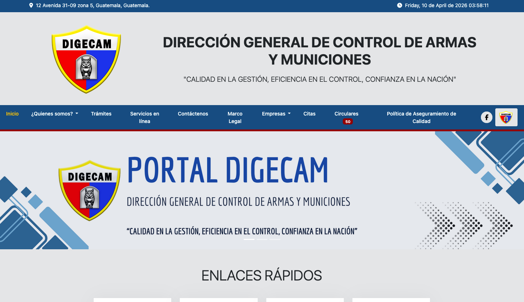
Task: Click the DIGECAM shield inside the banner
Action: pos(89,190)
